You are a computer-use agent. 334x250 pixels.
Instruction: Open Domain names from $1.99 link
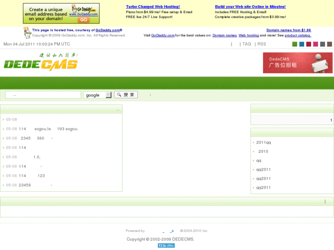289,30
